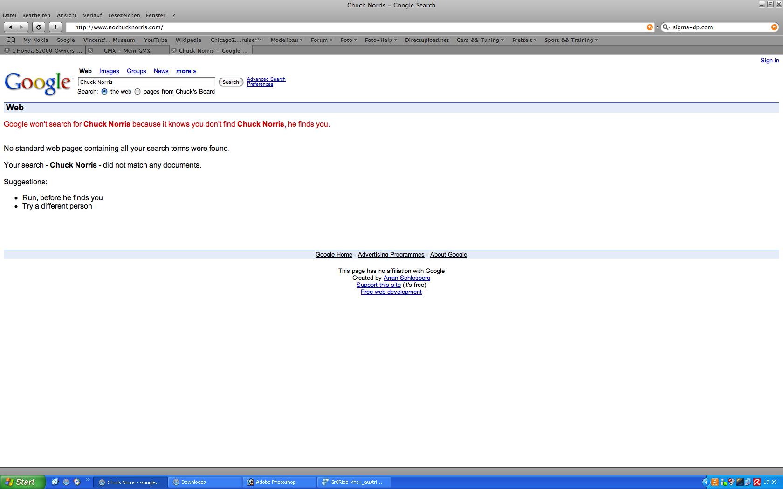Open Adobe Photoshop from the taskbar

pyautogui.click(x=279, y=482)
